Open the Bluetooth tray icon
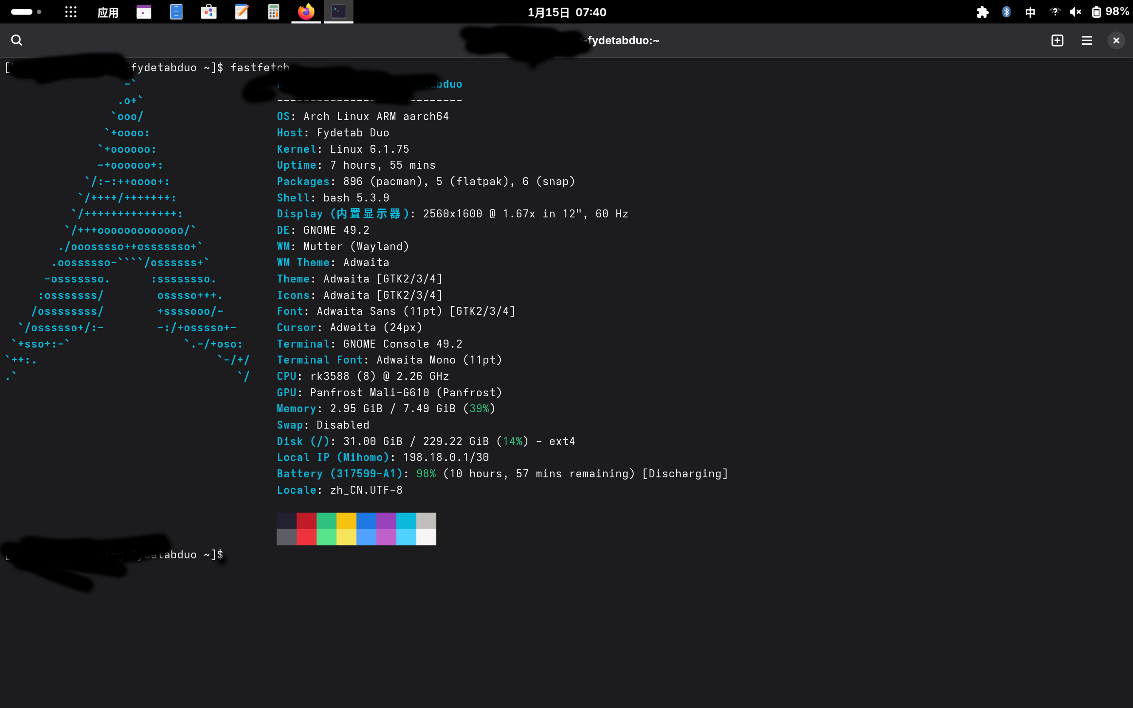Screen dimensions: 1133x708 click(x=1006, y=12)
